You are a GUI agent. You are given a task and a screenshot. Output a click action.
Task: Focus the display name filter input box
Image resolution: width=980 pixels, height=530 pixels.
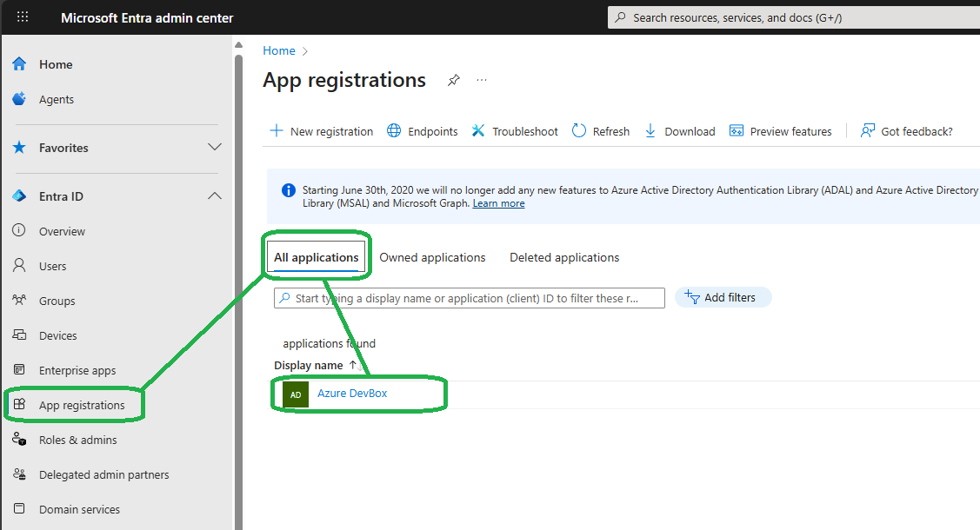coord(470,298)
